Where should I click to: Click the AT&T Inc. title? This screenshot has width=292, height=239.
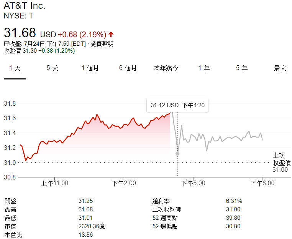click(24, 6)
